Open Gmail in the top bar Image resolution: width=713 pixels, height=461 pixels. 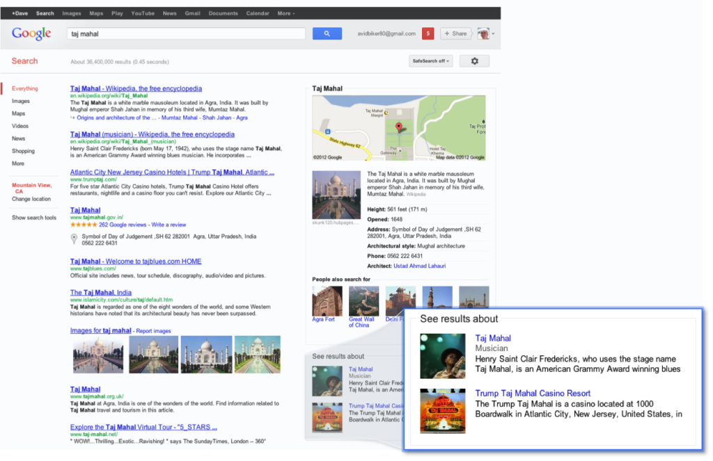click(192, 13)
